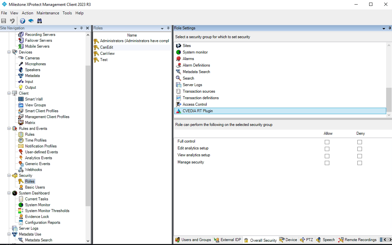Open the Tools menu

[x=67, y=13]
